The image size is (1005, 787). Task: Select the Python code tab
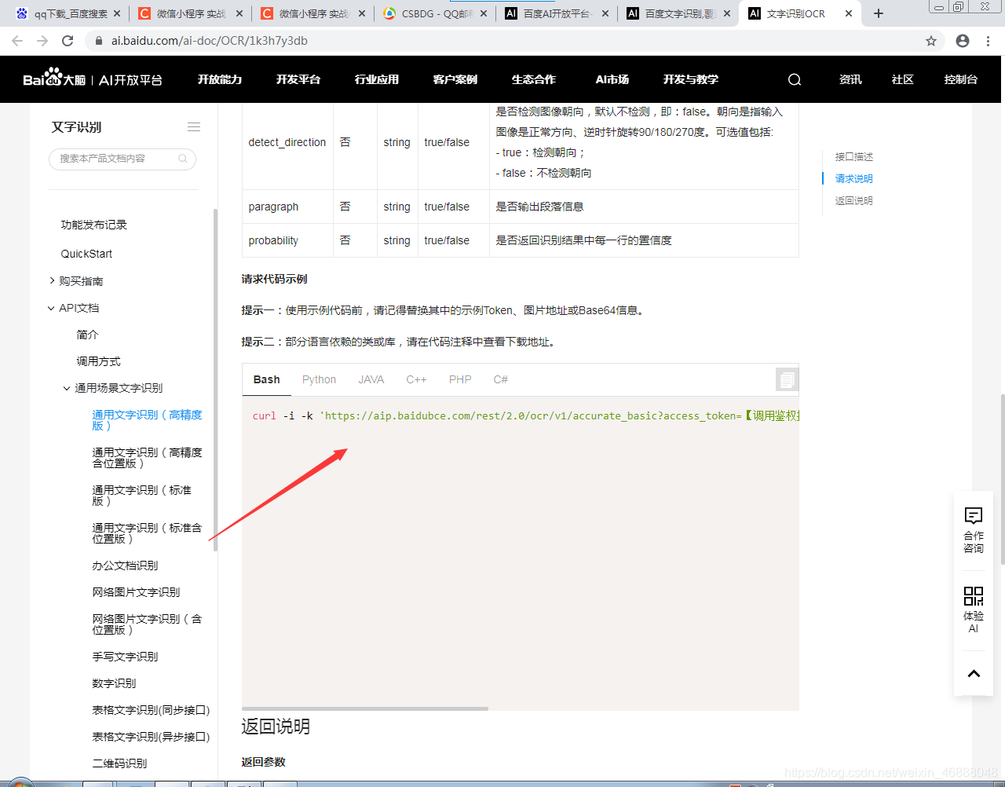(x=320, y=379)
